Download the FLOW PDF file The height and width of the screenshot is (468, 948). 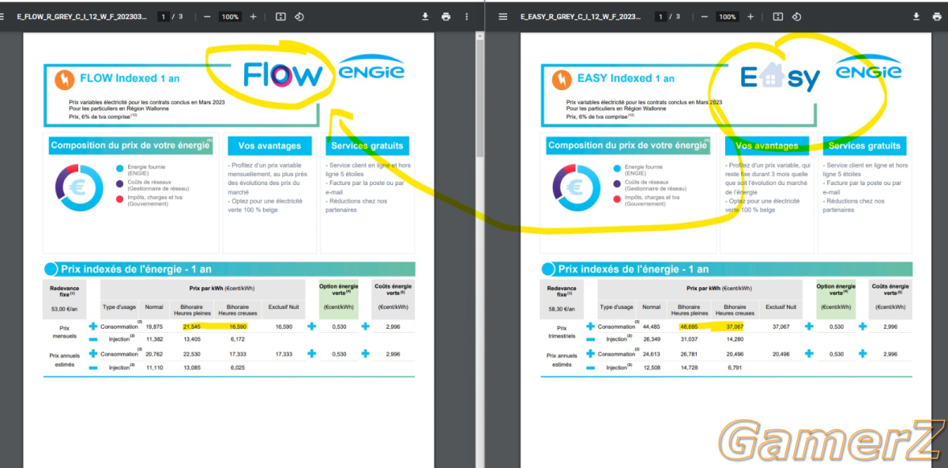point(425,17)
